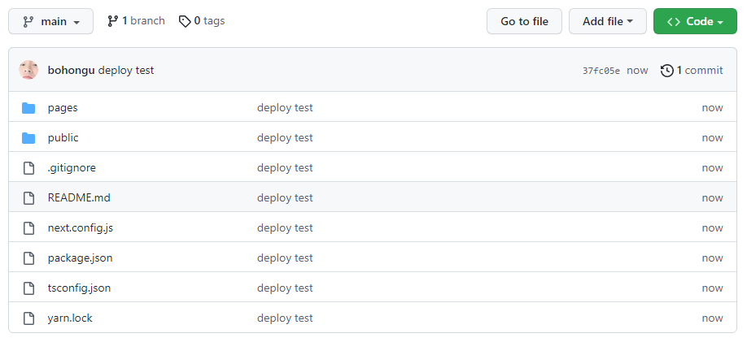Viewport: 747px width, 342px height.
Task: Open the public folder
Action: click(63, 138)
